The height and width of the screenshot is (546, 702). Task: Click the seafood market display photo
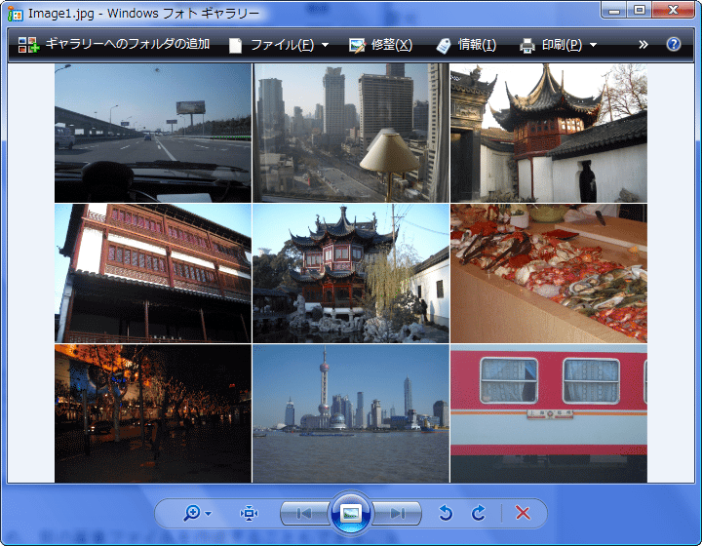(x=548, y=273)
